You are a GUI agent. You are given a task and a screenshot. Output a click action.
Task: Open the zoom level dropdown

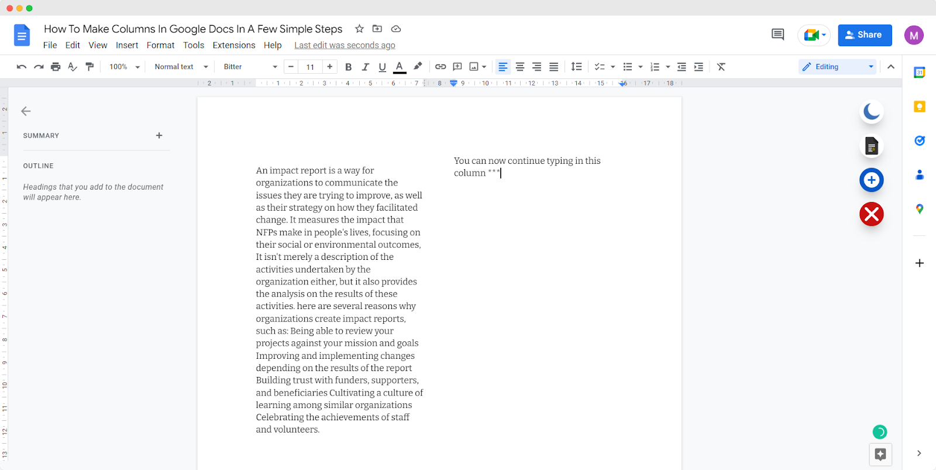[125, 67]
